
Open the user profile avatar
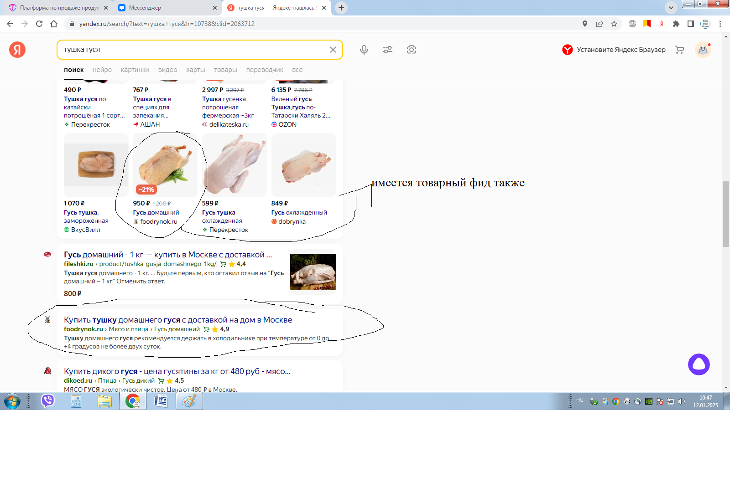point(703,50)
